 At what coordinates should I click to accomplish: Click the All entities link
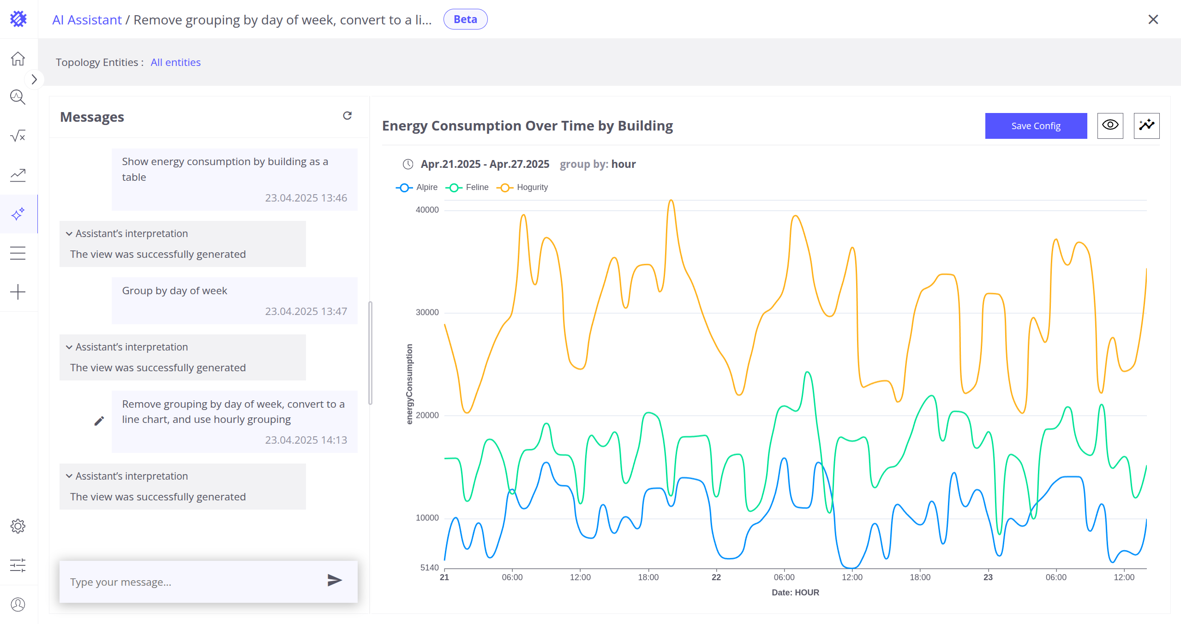175,62
